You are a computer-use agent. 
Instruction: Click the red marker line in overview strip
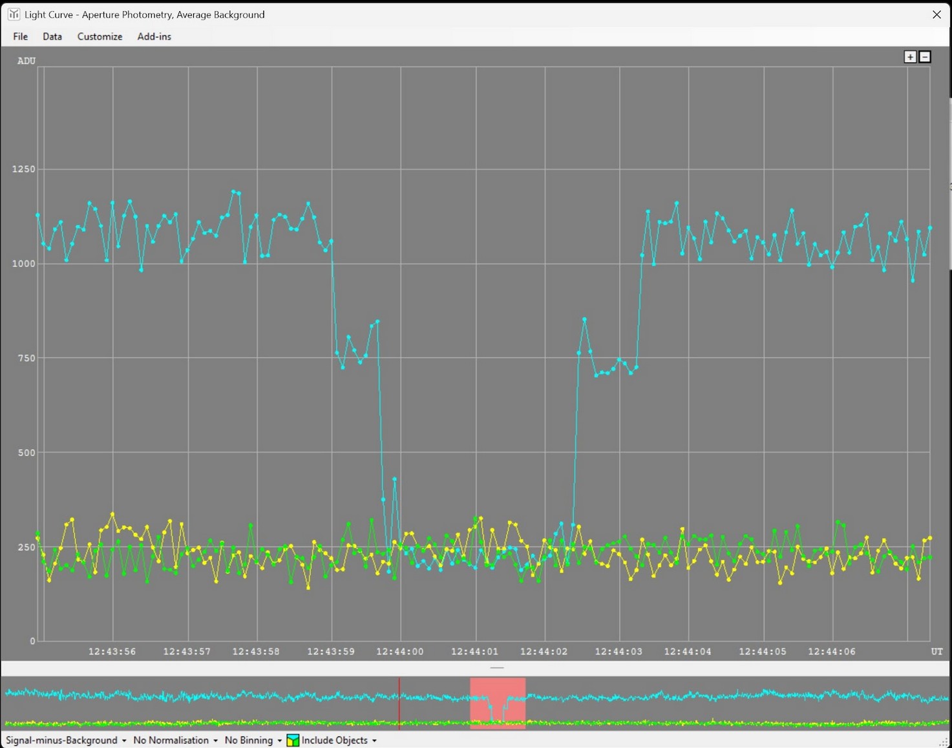pos(399,703)
